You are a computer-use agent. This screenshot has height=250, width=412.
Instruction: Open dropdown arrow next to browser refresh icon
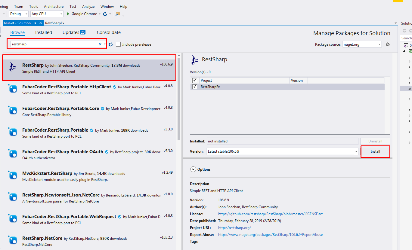pyautogui.click(x=110, y=14)
